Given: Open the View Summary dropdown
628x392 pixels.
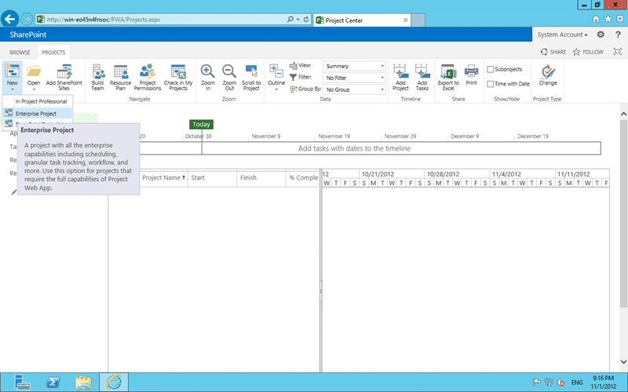Looking at the screenshot, I should 355,66.
